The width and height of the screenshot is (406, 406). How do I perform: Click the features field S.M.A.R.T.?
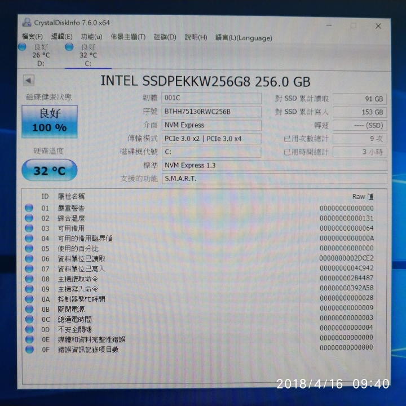point(275,178)
